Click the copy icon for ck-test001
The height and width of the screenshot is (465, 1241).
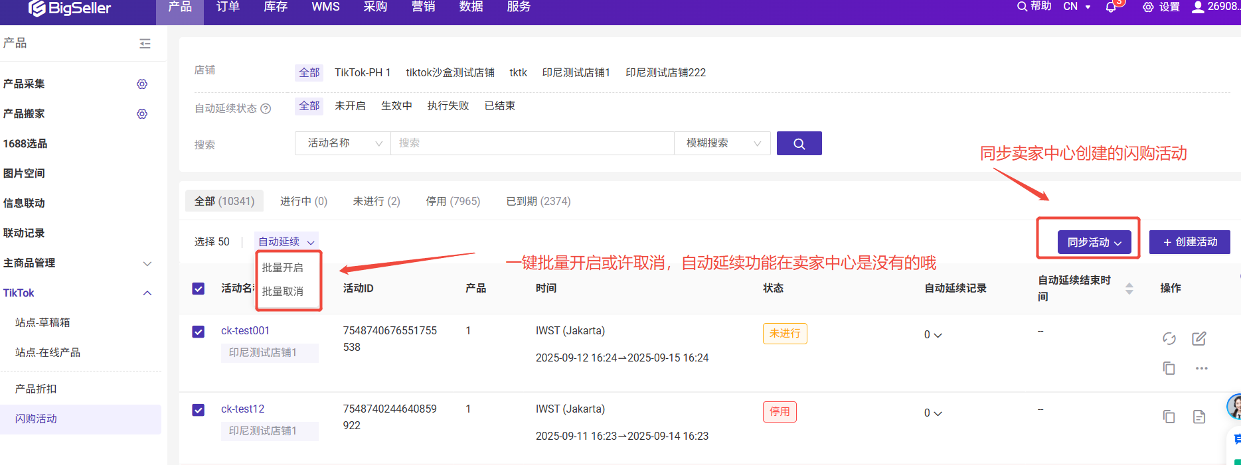1169,368
